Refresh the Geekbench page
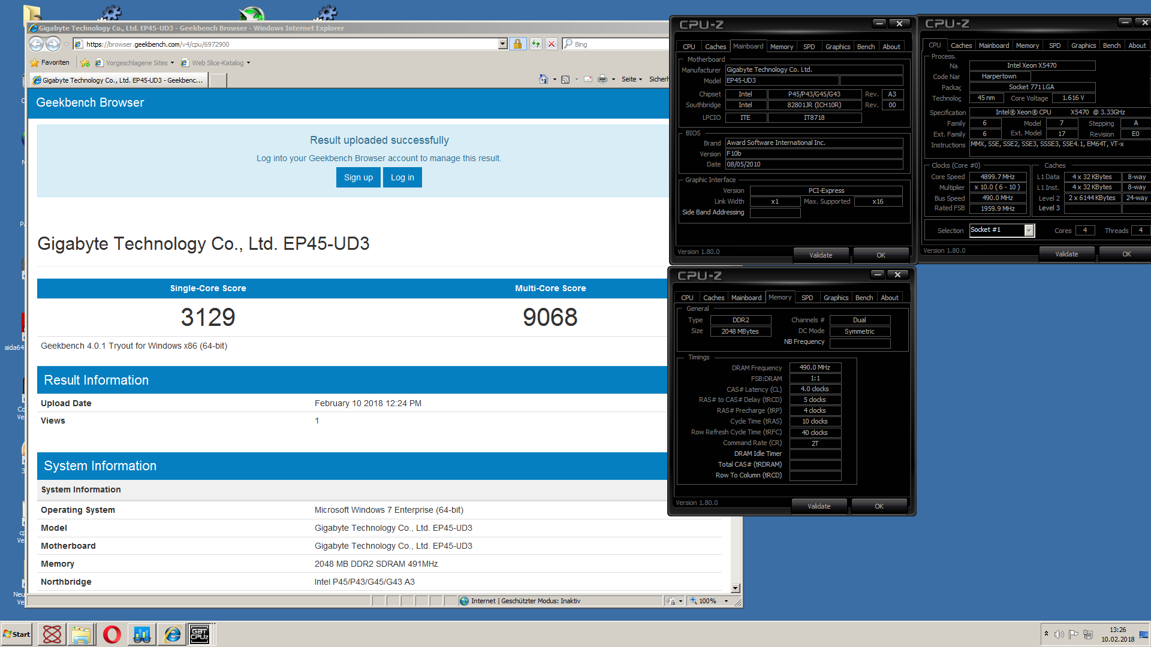Screen dimensions: 1151x647 pyautogui.click(x=535, y=44)
